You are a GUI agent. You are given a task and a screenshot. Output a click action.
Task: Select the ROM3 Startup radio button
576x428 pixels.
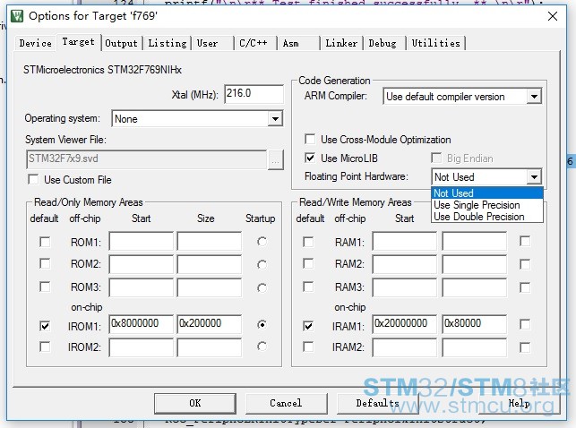pyautogui.click(x=262, y=287)
